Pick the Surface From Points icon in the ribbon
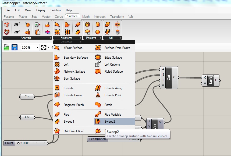 pyautogui.click(x=57, y=32)
